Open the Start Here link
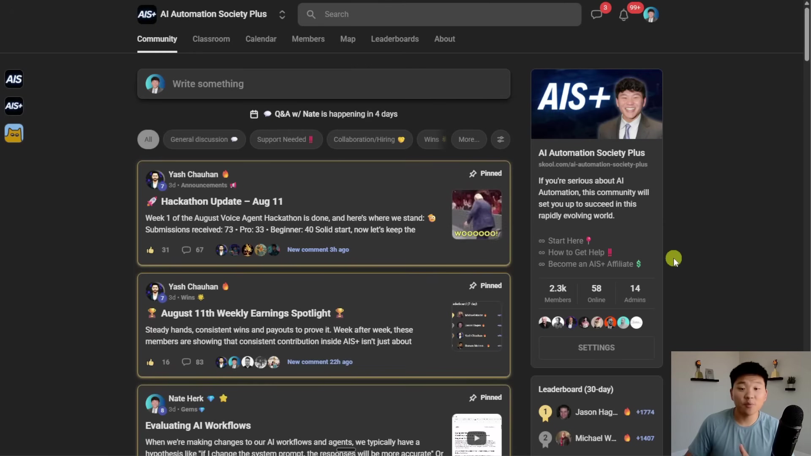Screen dimensions: 811x456 pyautogui.click(x=565, y=241)
